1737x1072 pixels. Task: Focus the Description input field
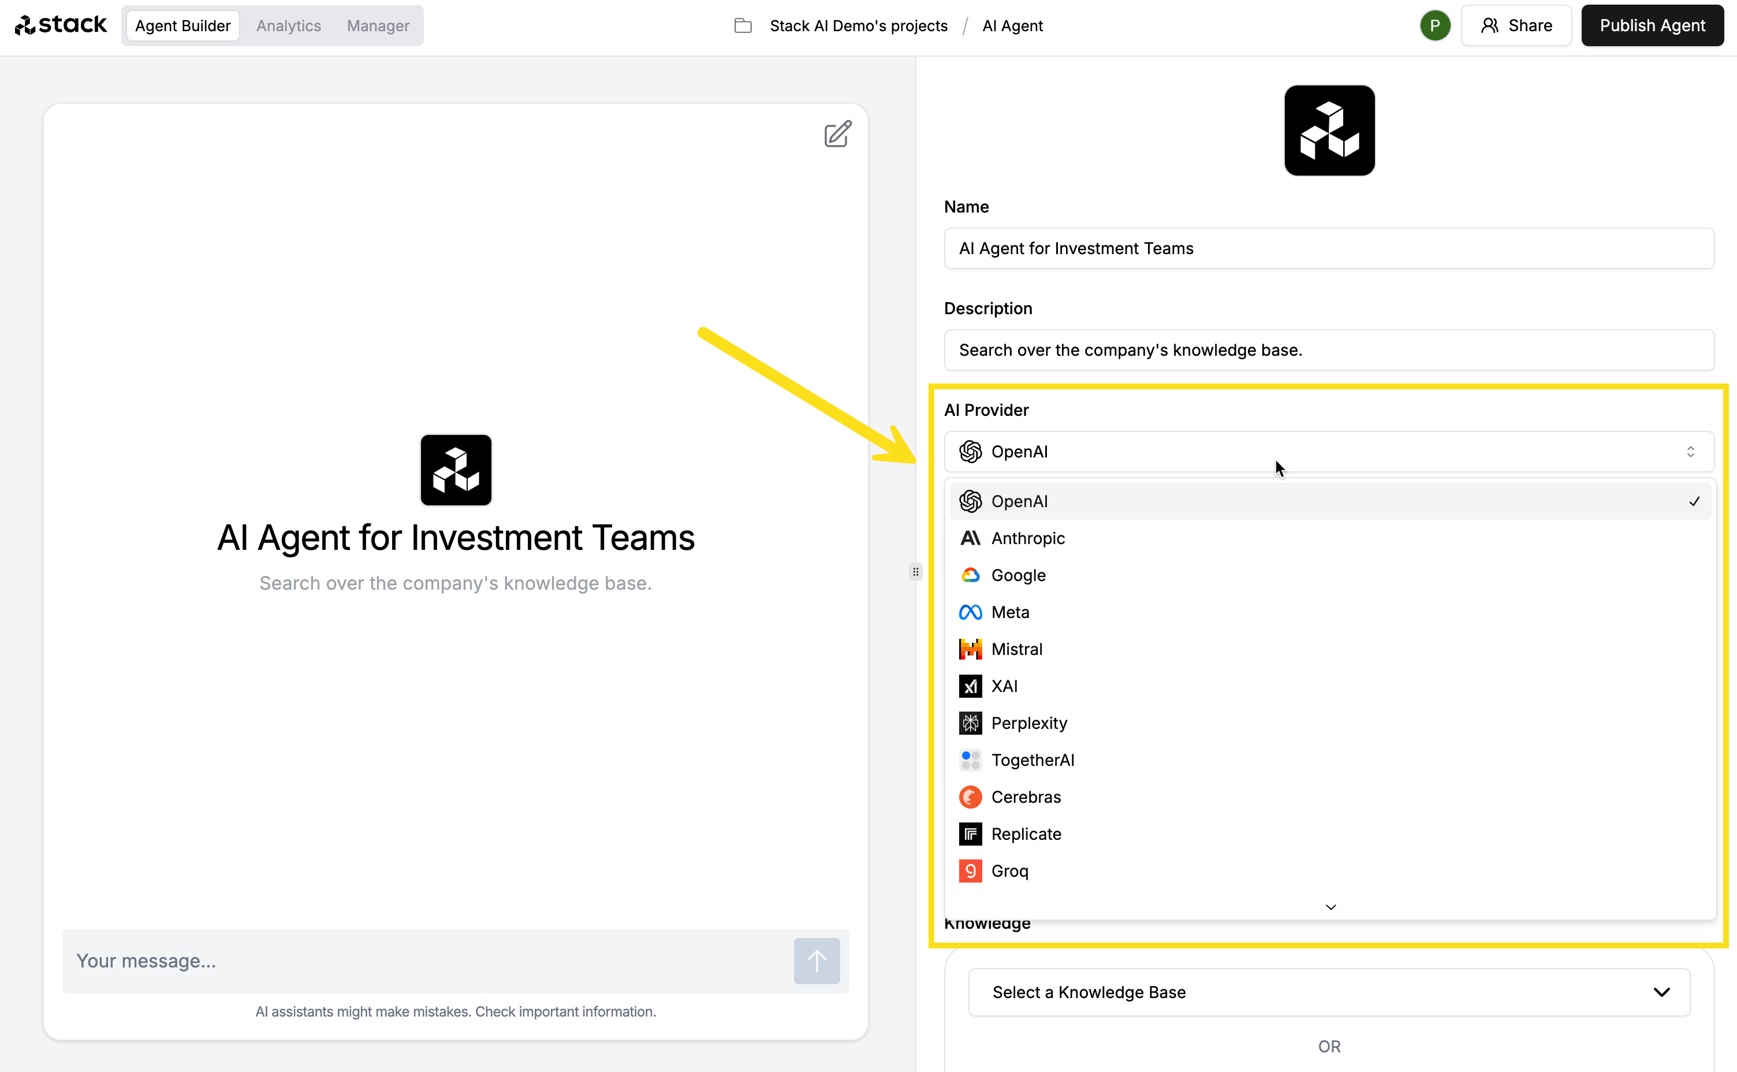click(x=1329, y=349)
